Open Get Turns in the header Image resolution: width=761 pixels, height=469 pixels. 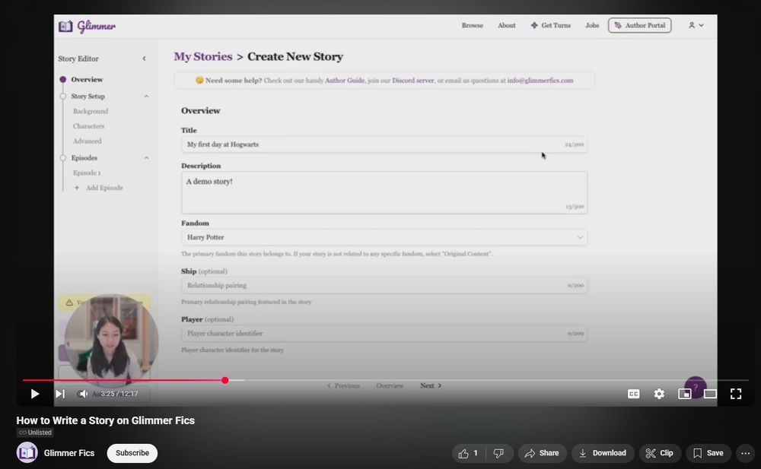point(550,25)
